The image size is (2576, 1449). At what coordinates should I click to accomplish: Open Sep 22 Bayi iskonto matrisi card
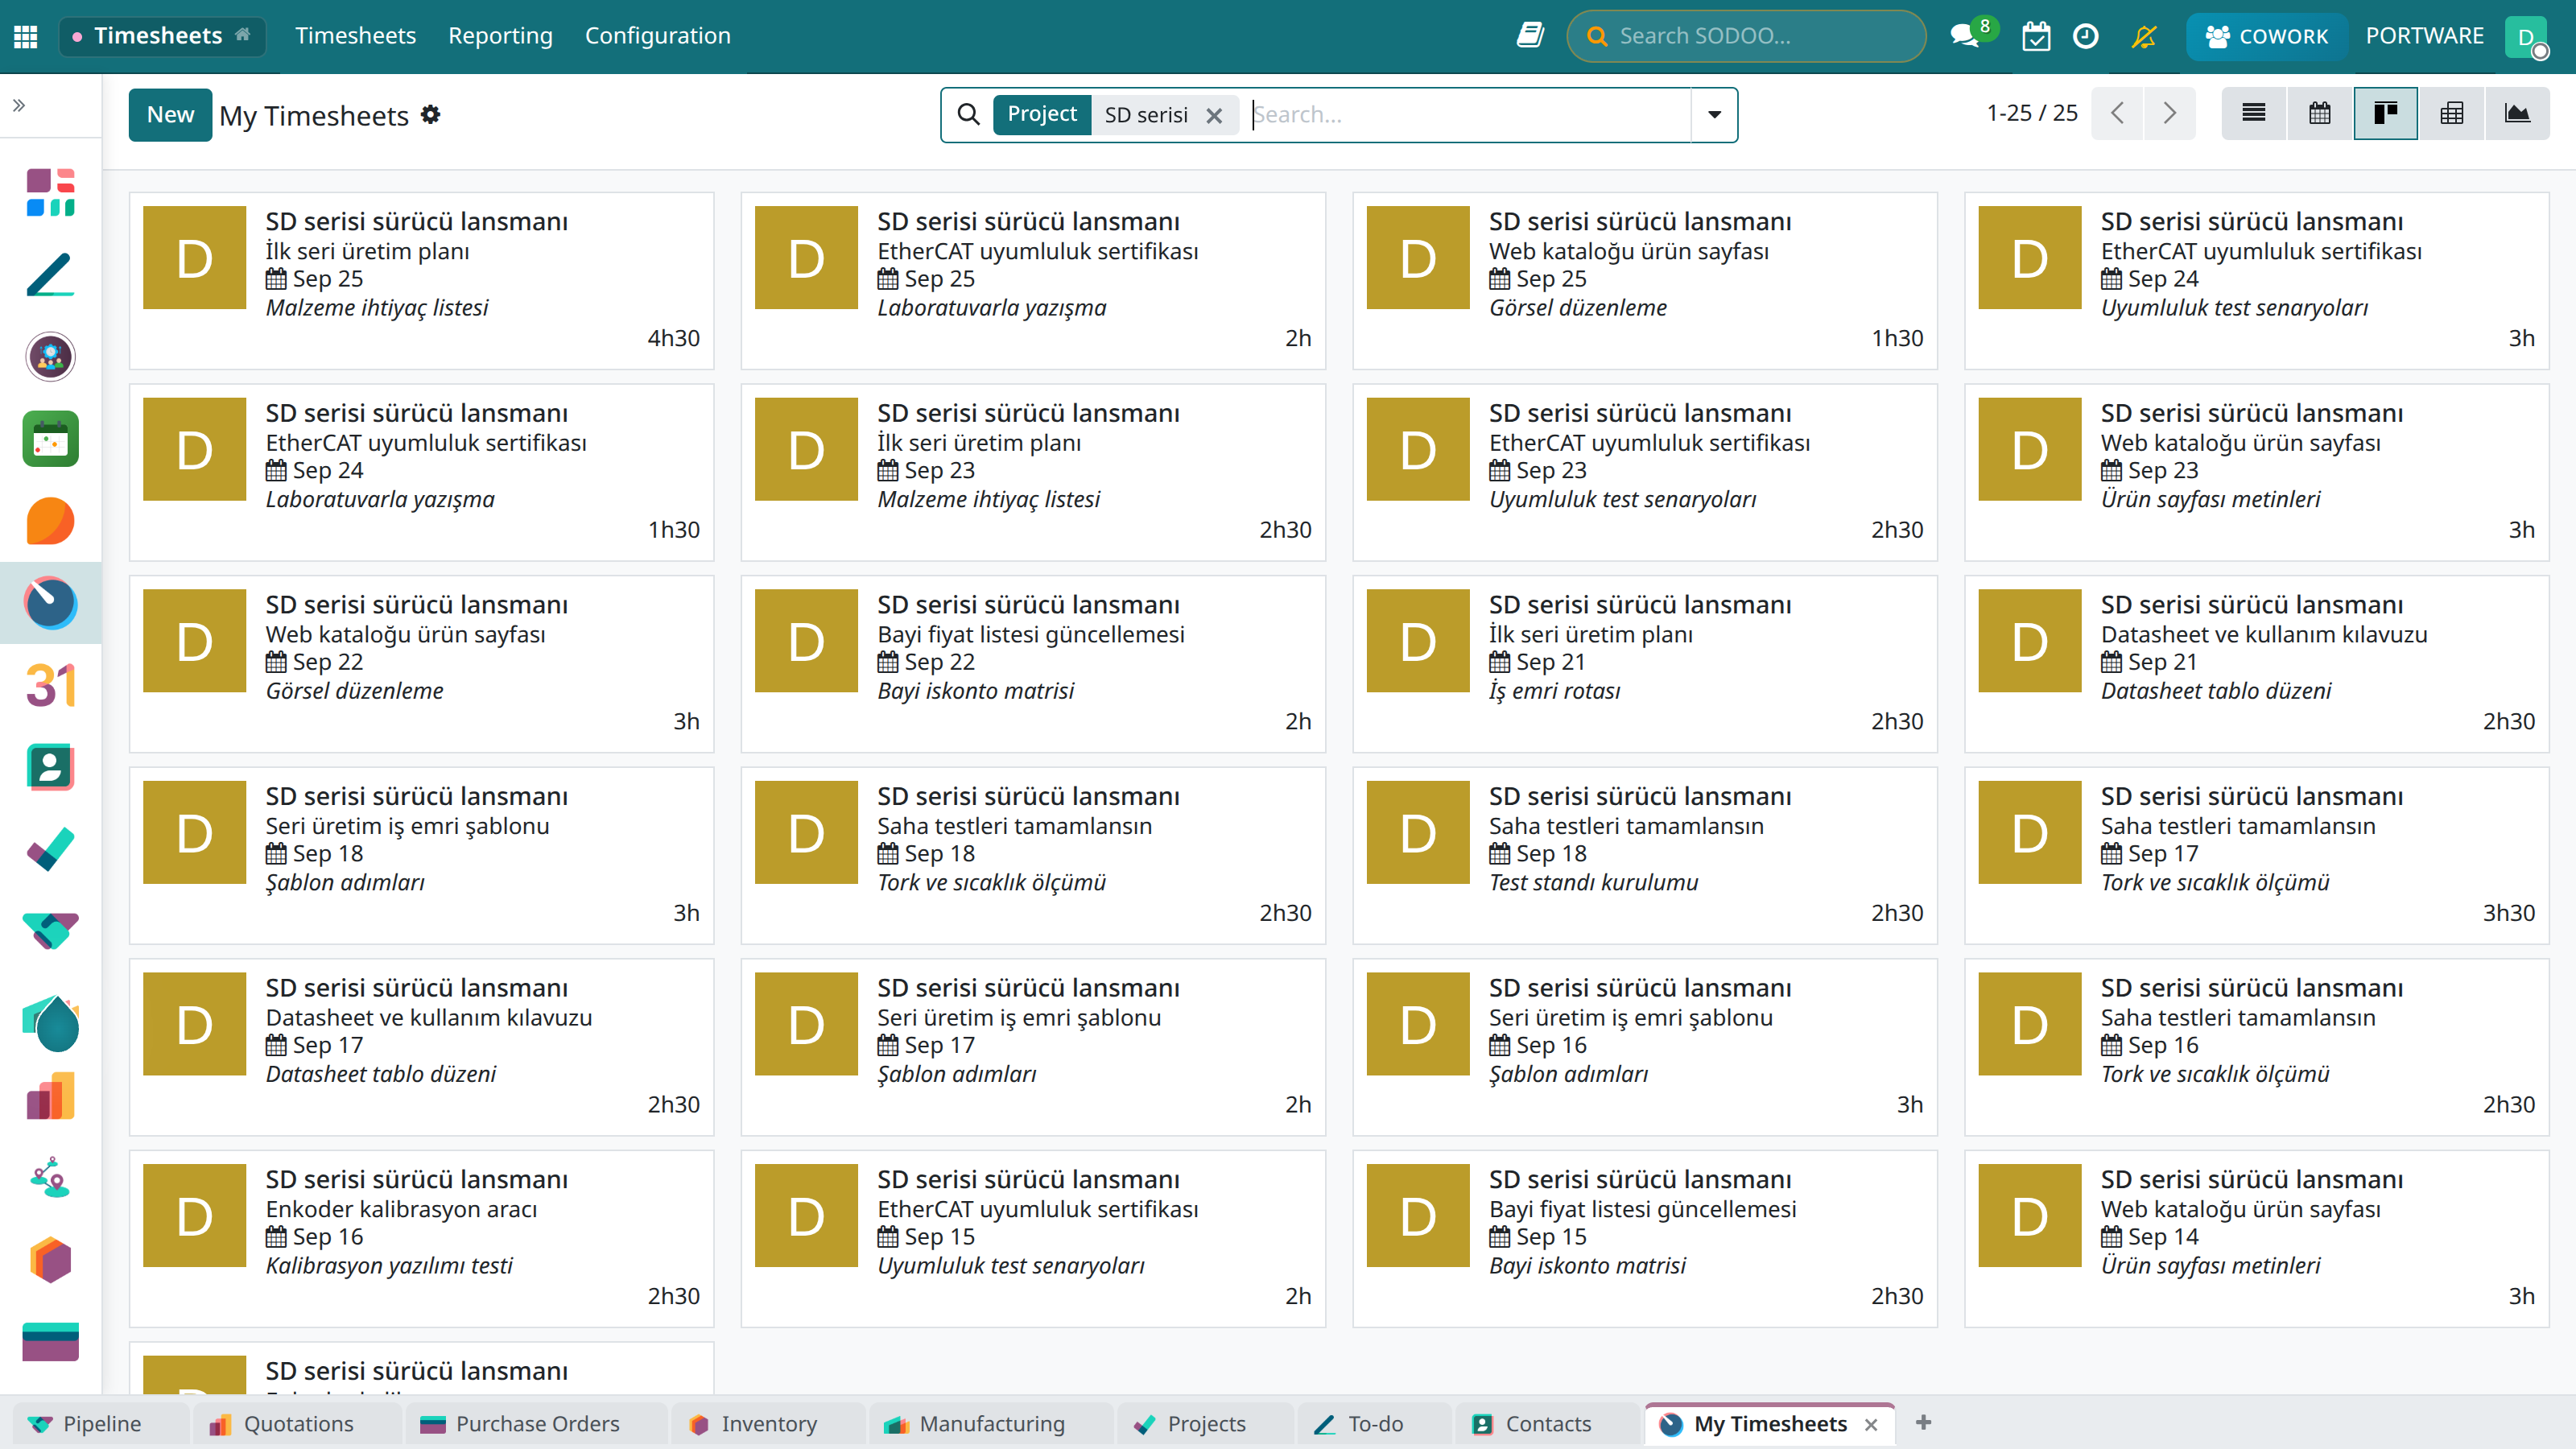tap(1033, 663)
